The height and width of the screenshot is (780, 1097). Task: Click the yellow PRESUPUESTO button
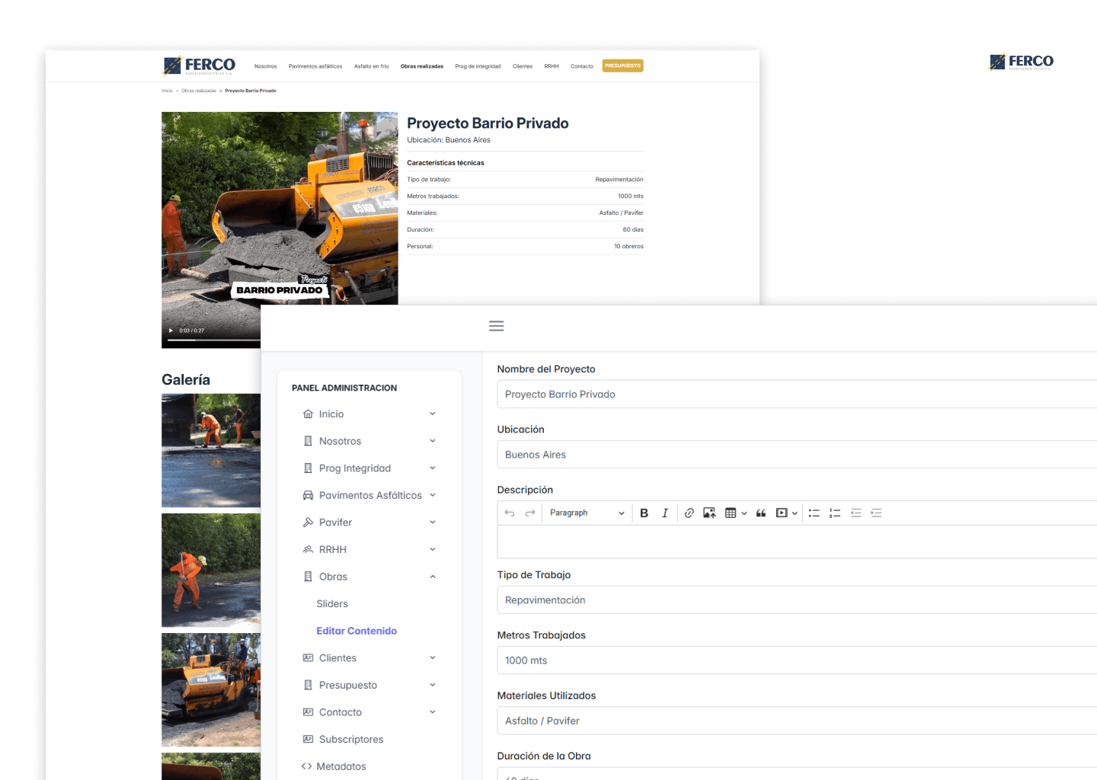click(622, 66)
